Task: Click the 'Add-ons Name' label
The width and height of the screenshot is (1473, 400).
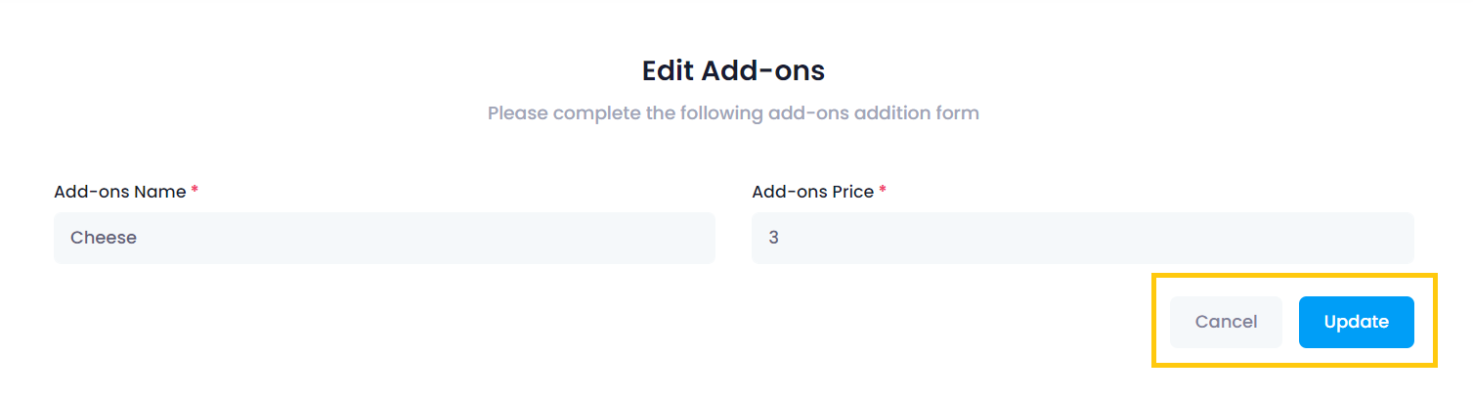Action: [119, 192]
